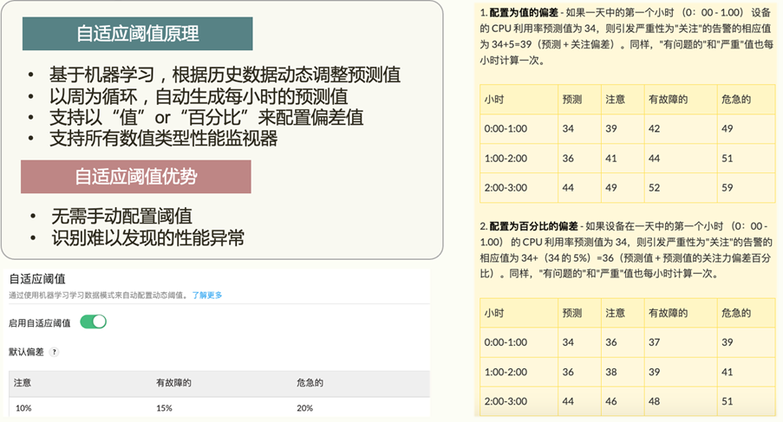Click the teal 自适应阈值原理 heading banner
Screen dimensions: 783x422
138,34
